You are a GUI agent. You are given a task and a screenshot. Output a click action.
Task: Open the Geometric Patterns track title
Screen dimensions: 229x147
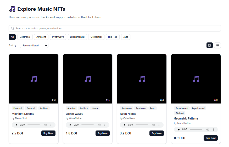[x=186, y=118]
